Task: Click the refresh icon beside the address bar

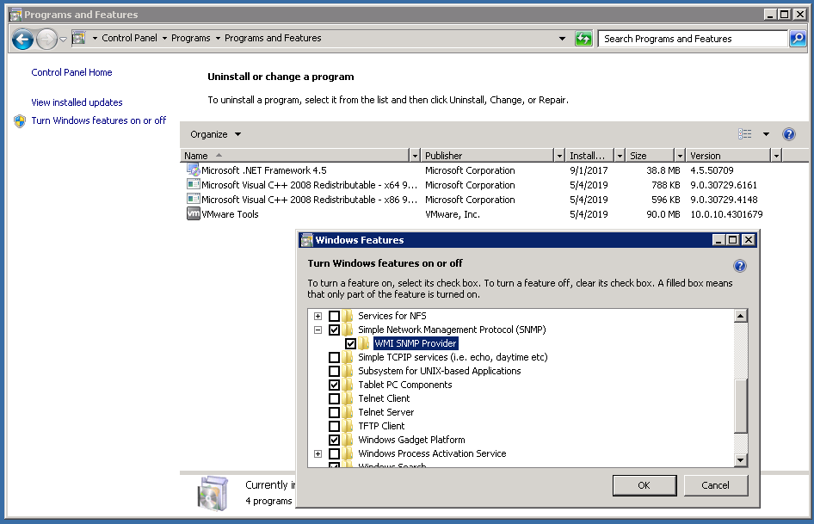Action: pos(583,39)
